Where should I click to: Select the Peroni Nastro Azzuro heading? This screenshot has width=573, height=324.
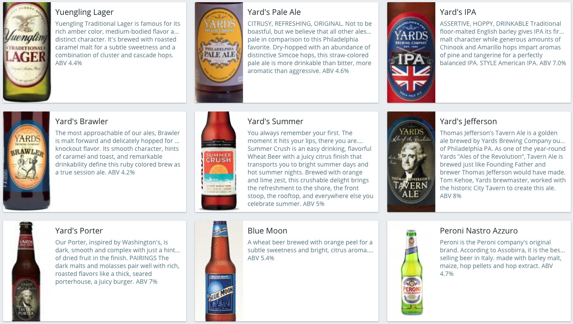pyautogui.click(x=479, y=230)
